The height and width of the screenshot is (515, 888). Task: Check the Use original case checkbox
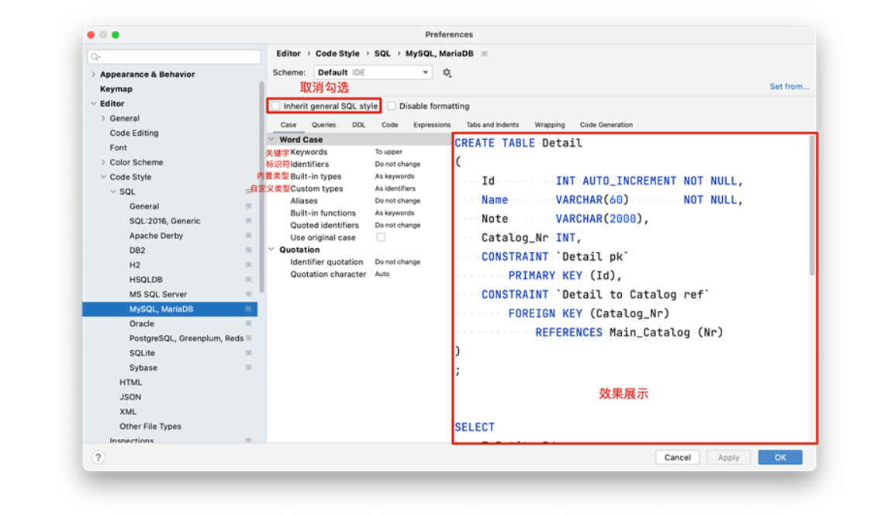click(x=381, y=237)
